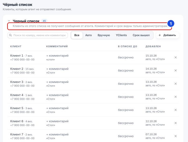Click бессрочно term for Клиент 5

tap(126, 110)
